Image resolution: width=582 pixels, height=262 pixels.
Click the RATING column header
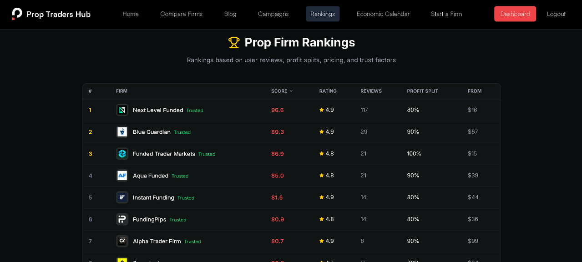[328, 91]
